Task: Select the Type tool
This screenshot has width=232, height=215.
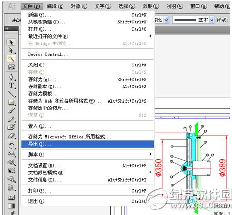Action: click(11, 85)
